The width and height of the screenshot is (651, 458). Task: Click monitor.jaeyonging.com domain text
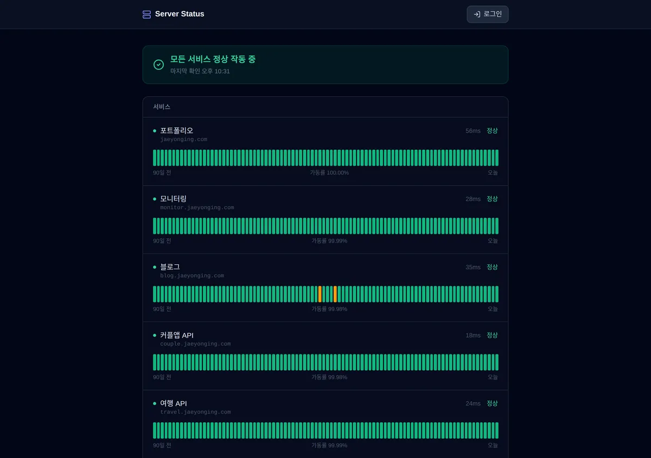click(197, 208)
